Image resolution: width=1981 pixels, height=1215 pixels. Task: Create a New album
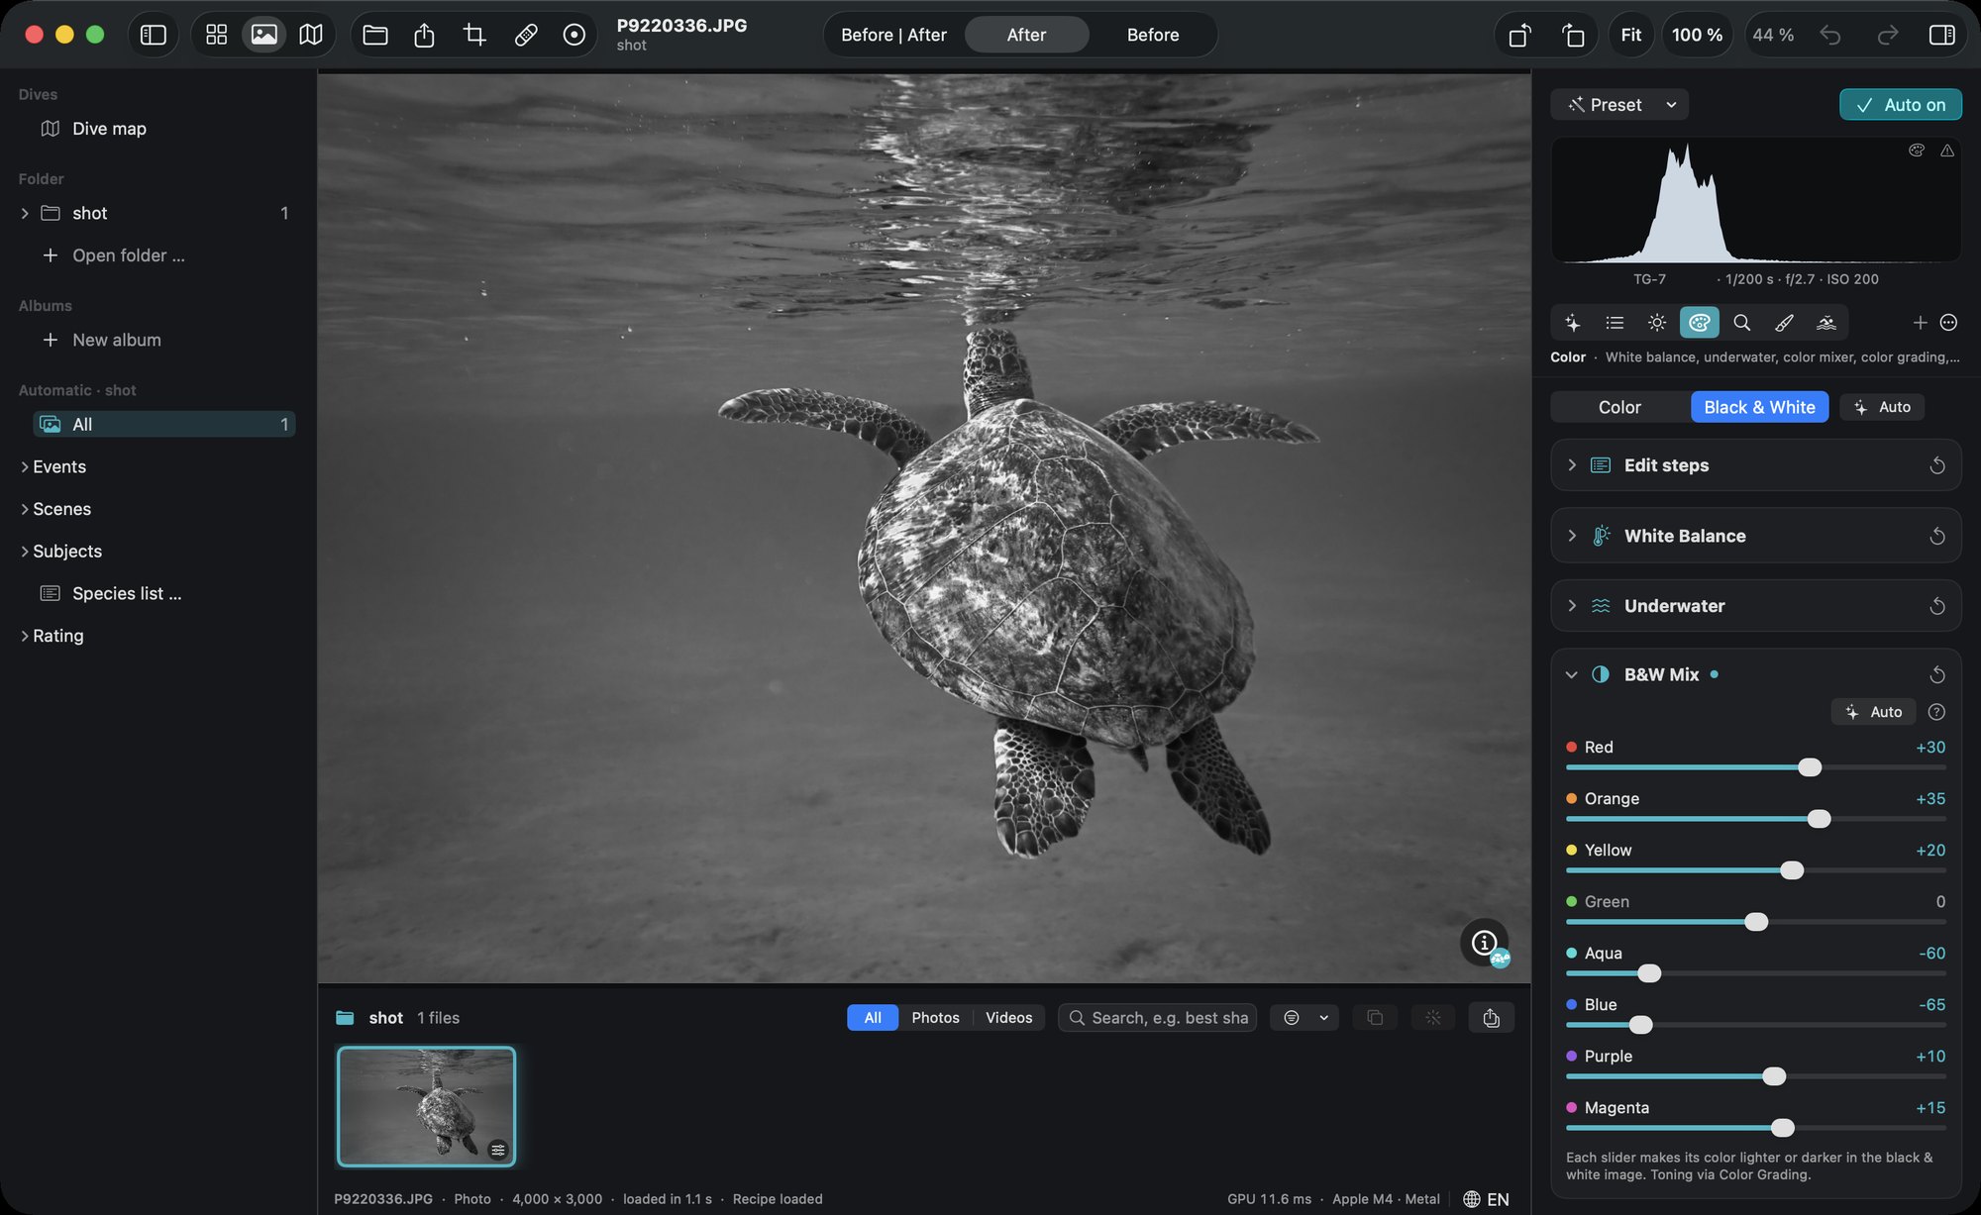116,340
